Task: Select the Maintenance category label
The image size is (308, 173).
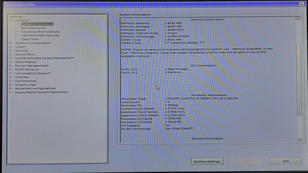Action: (x=26, y=81)
